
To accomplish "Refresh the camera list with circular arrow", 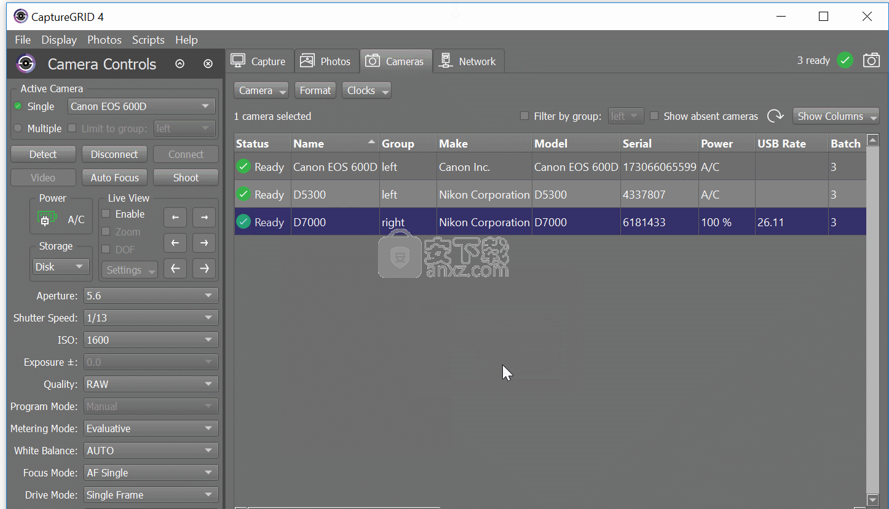I will point(776,116).
